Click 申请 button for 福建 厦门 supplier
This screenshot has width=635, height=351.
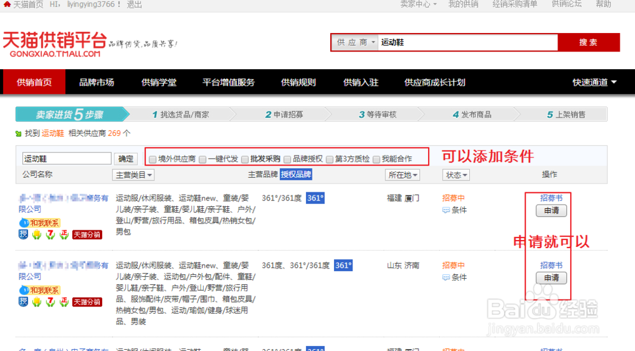551,211
